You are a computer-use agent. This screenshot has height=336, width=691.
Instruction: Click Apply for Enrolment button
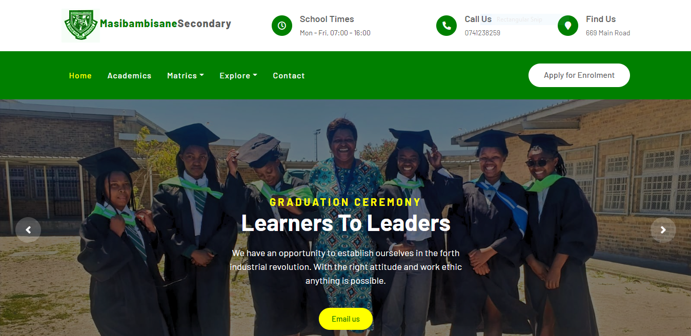click(579, 75)
